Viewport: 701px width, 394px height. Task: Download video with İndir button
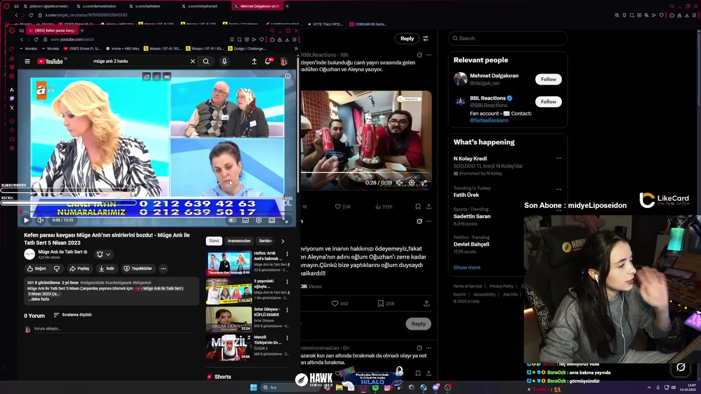coord(107,269)
